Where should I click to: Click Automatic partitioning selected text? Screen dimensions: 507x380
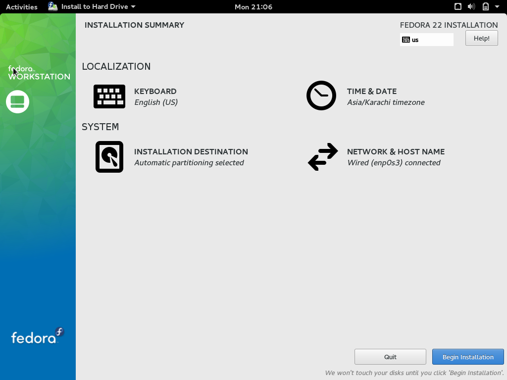(189, 163)
